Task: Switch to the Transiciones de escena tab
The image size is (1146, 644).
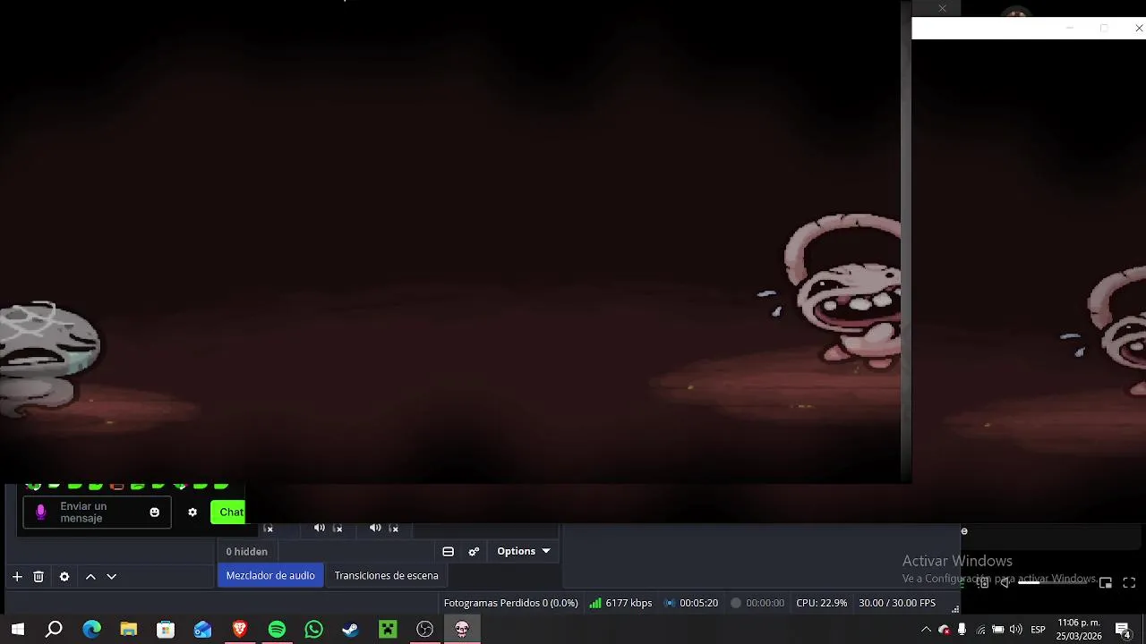Action: click(x=386, y=575)
